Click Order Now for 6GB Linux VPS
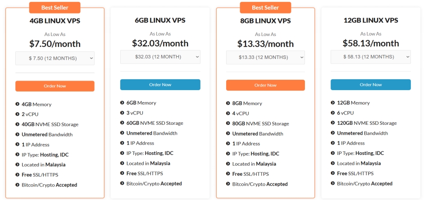427x200 pixels. [160, 85]
